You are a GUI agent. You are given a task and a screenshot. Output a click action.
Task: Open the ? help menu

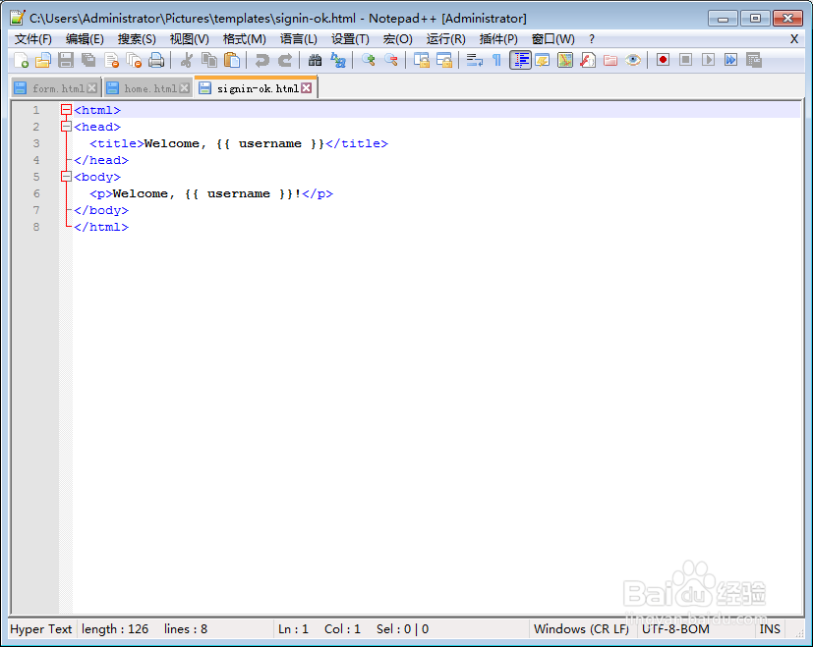pos(592,39)
